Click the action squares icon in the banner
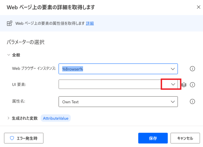203x147 pixels. pyautogui.click(x=9, y=24)
